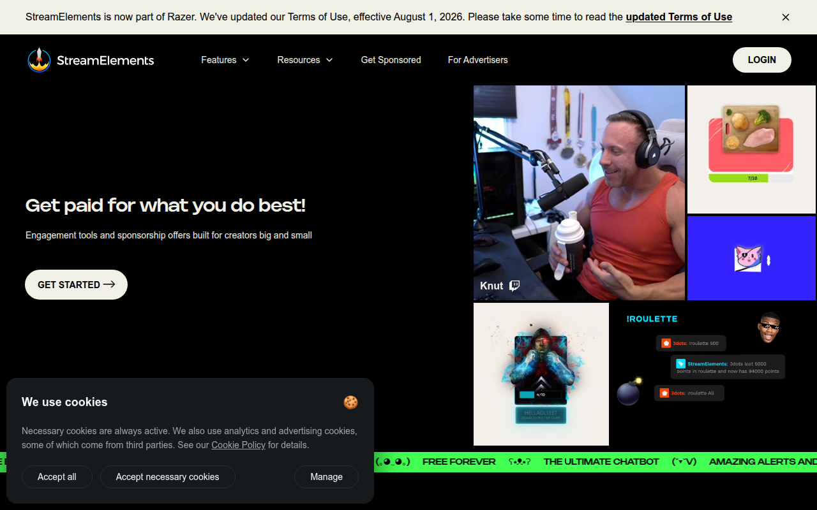This screenshot has height=510, width=817.
Task: Click the StreamElements rocket logo
Action: tap(39, 60)
